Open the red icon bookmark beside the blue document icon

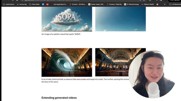pyautogui.click(x=48, y=4)
